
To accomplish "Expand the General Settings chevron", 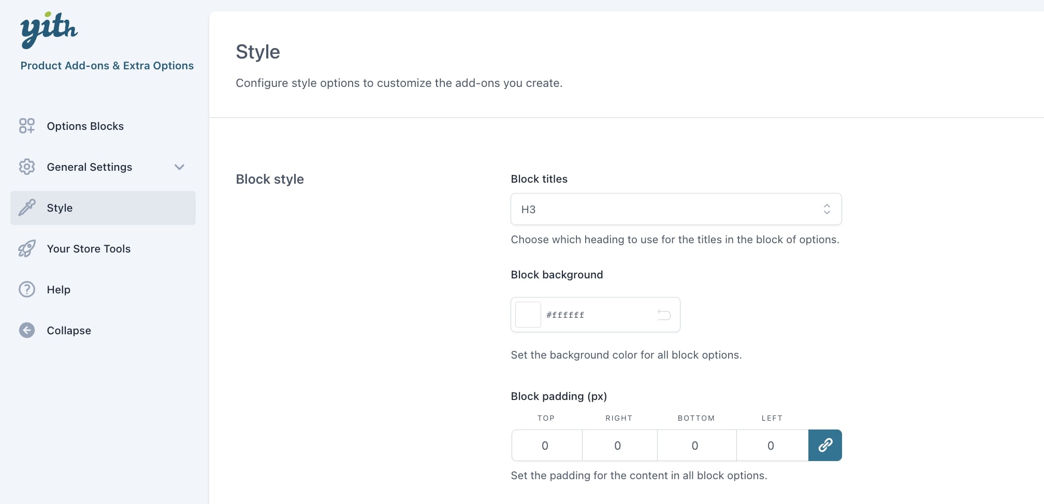I will click(x=179, y=167).
